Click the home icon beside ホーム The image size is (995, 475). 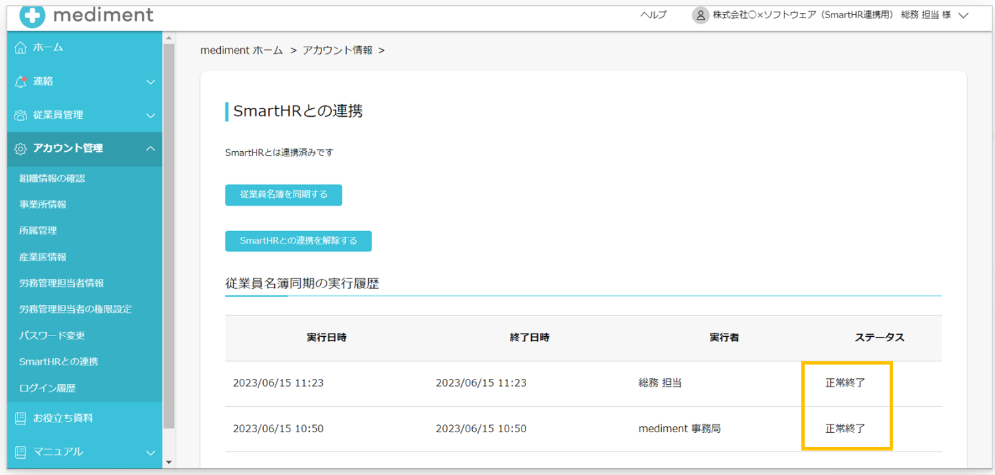tap(21, 47)
